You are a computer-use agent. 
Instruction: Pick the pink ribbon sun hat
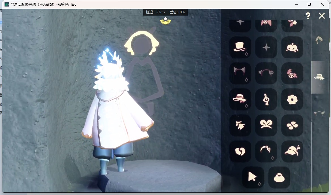point(240,99)
